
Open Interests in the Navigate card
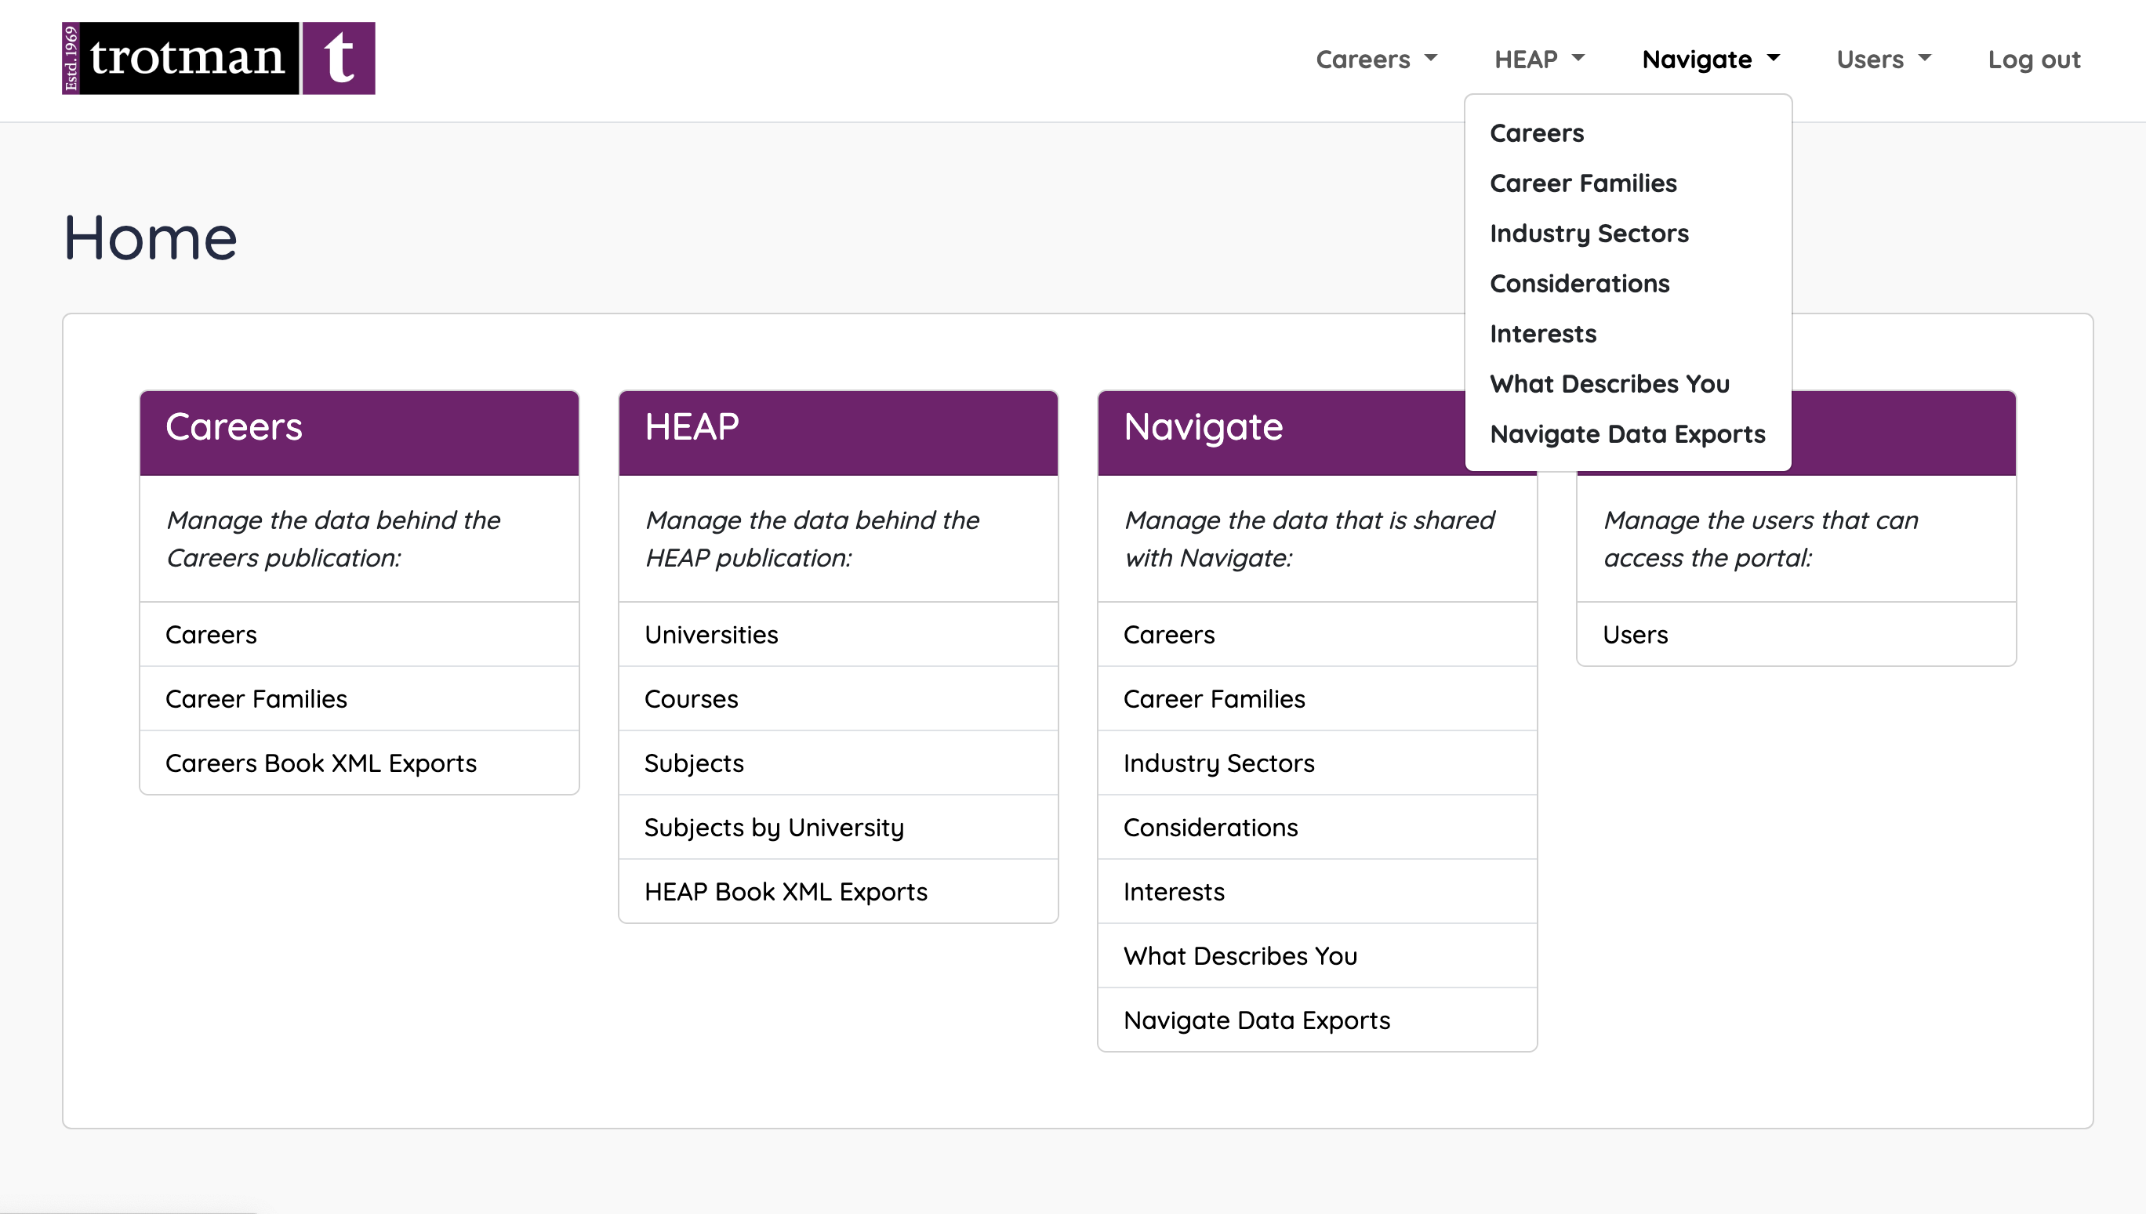1317,891
